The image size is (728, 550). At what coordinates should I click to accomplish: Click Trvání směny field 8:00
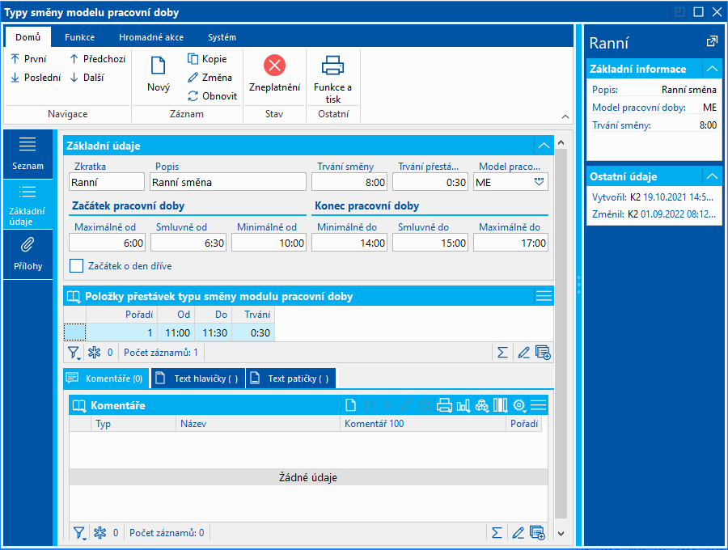pyautogui.click(x=349, y=182)
